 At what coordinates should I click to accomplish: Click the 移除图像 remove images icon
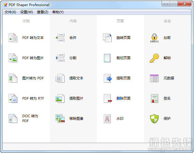pos(60,119)
